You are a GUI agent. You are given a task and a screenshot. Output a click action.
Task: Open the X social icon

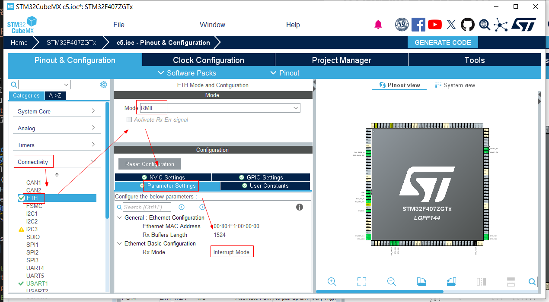point(451,25)
